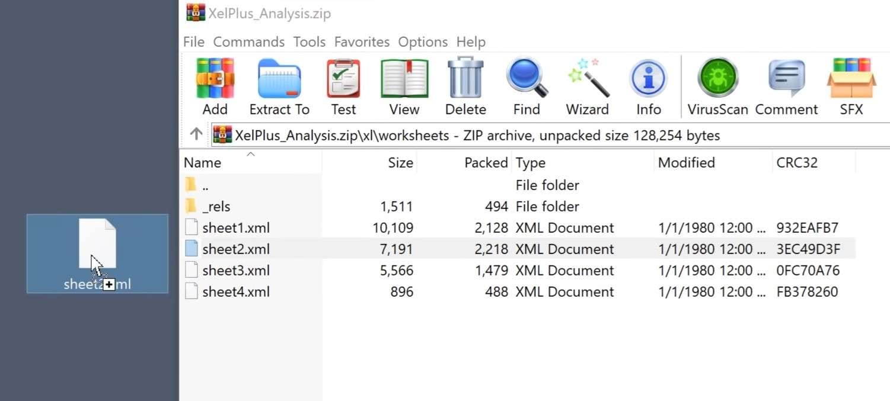The height and width of the screenshot is (401, 890).
Task: Open the Favorites menu
Action: (x=362, y=42)
